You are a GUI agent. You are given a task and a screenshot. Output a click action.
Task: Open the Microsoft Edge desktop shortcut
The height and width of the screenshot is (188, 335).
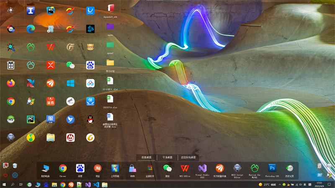(x=31, y=29)
